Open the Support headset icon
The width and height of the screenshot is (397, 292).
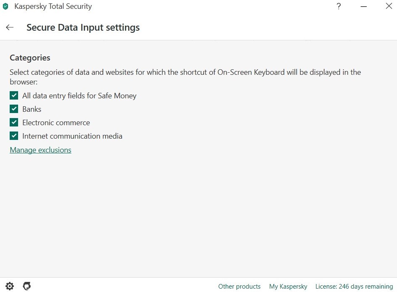point(27,286)
